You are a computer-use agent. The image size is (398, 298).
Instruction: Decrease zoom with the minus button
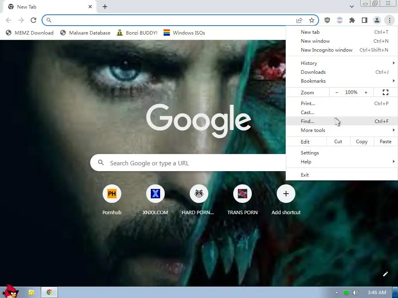point(337,92)
